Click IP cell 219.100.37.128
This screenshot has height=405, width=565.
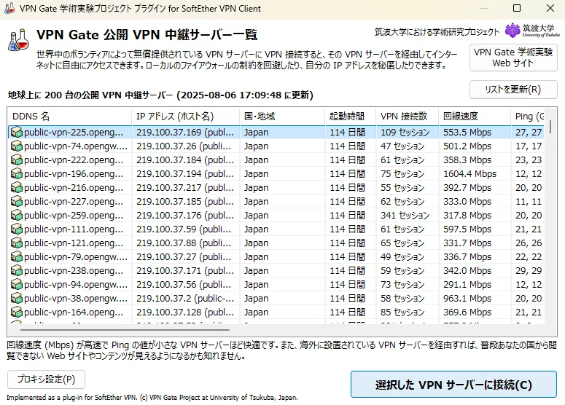pyautogui.click(x=185, y=312)
